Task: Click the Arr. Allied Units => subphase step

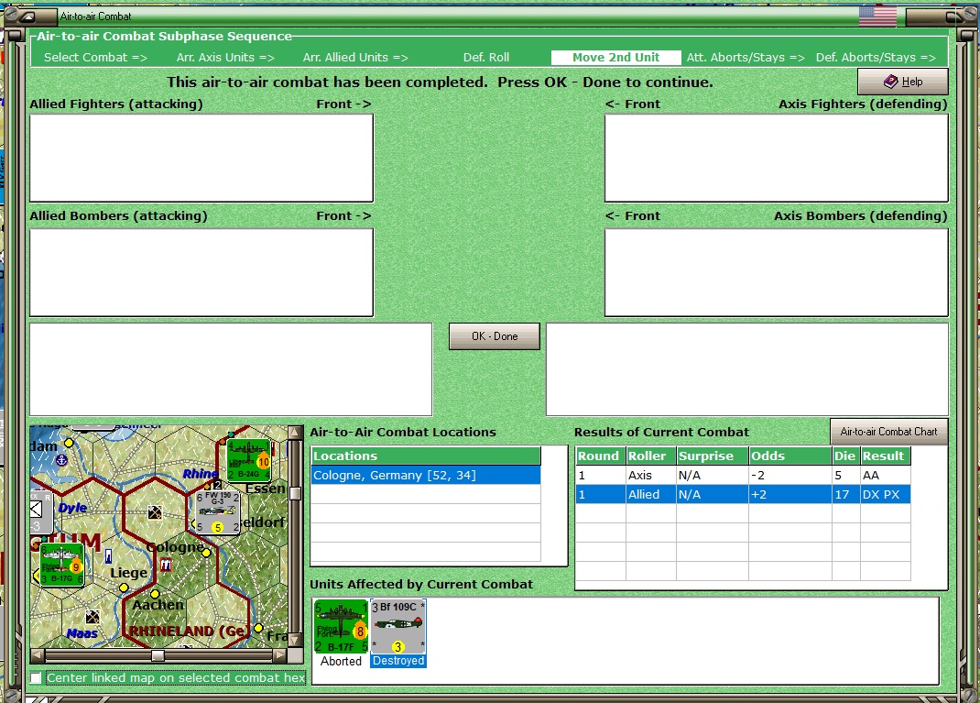Action: point(355,58)
